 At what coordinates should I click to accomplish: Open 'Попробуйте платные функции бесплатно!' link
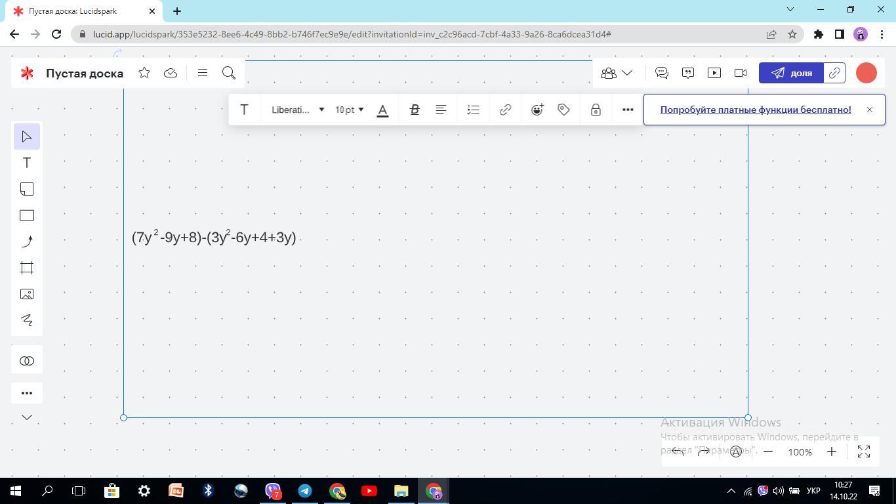pos(756,110)
